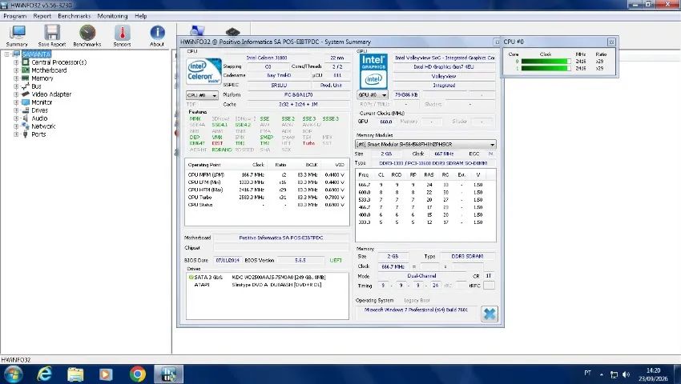Screen dimensions: 681x384
Task: Show hidden tray icons arrow
Action: (x=602, y=374)
